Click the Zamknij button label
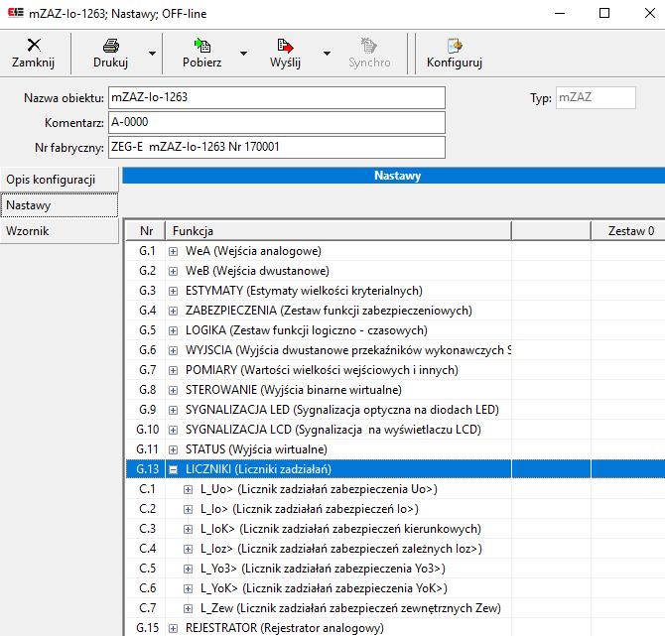Viewport: 665px width, 636px height. click(33, 63)
